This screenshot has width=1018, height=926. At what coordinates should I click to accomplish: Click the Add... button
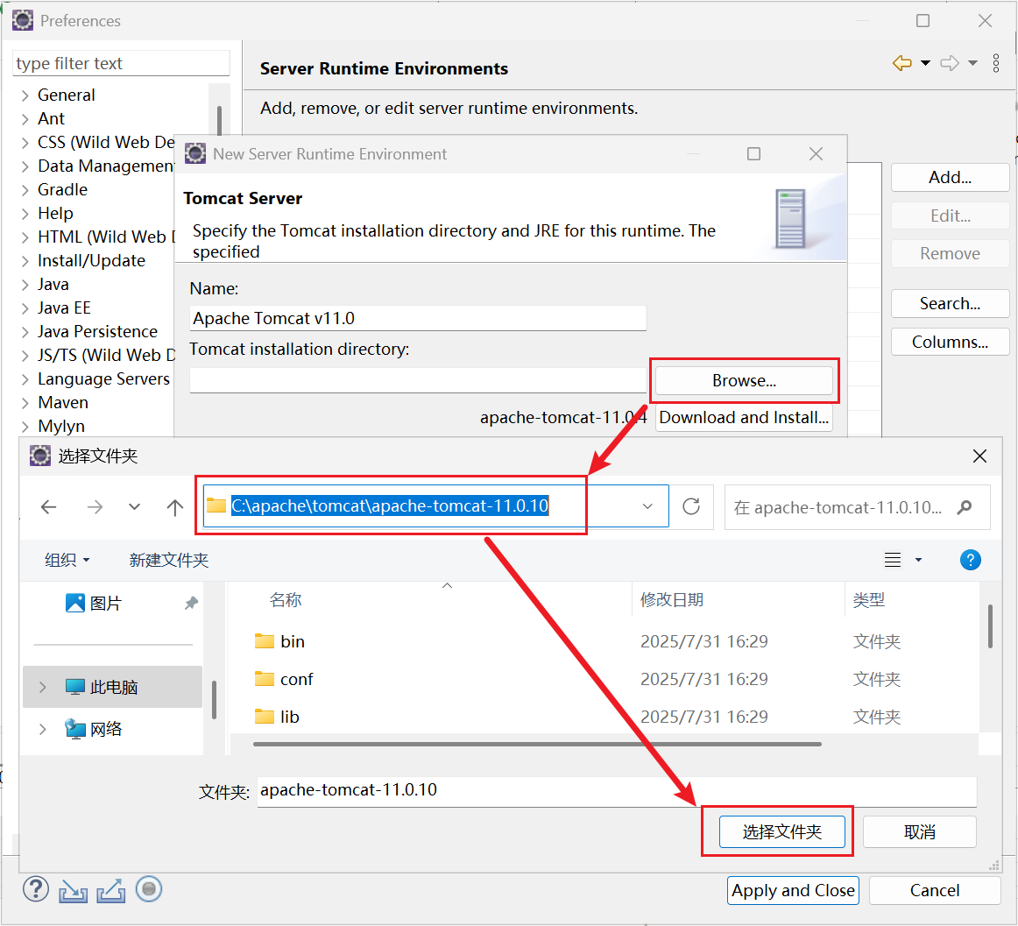pos(950,177)
